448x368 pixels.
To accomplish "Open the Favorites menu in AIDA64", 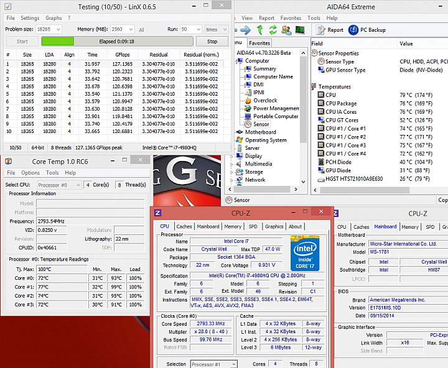I will click(291, 18).
